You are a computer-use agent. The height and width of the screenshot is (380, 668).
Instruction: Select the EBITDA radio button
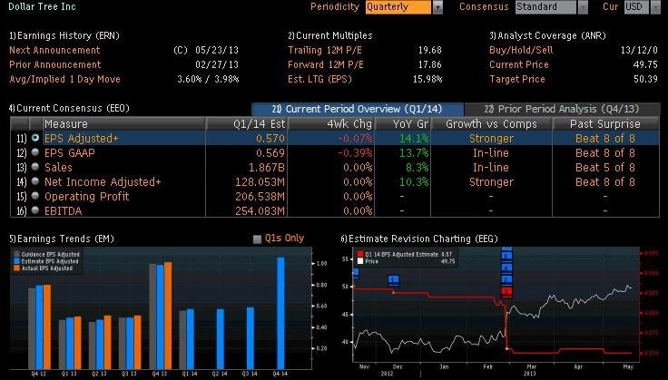point(35,210)
